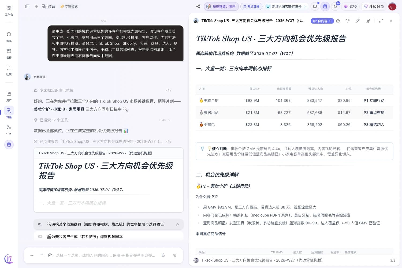Click the message input field

[105, 255]
